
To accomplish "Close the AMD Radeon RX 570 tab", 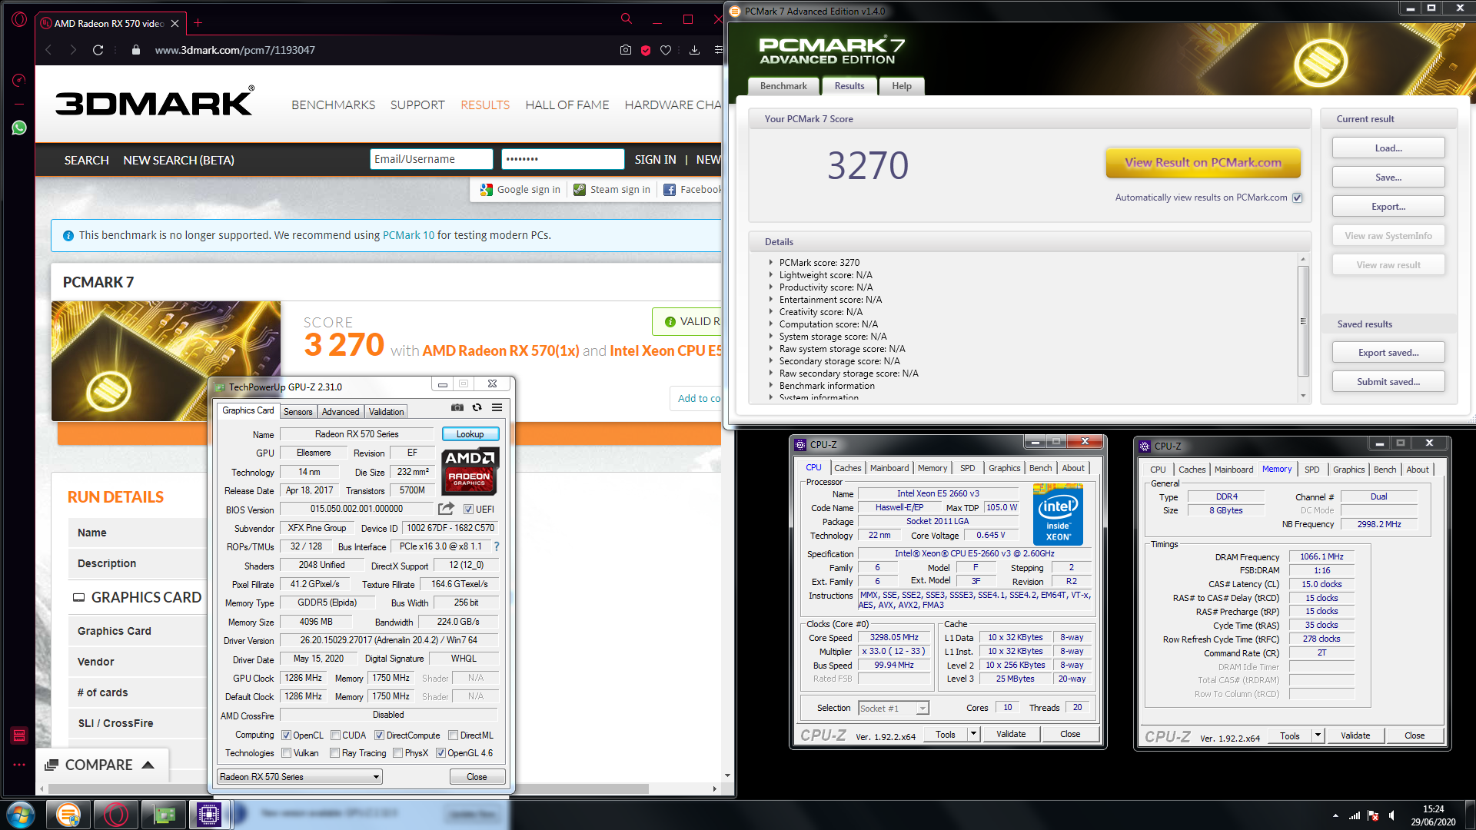I will tap(175, 24).
